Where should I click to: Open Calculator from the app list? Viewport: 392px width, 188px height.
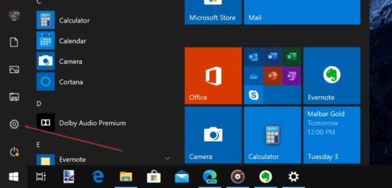coord(74,20)
